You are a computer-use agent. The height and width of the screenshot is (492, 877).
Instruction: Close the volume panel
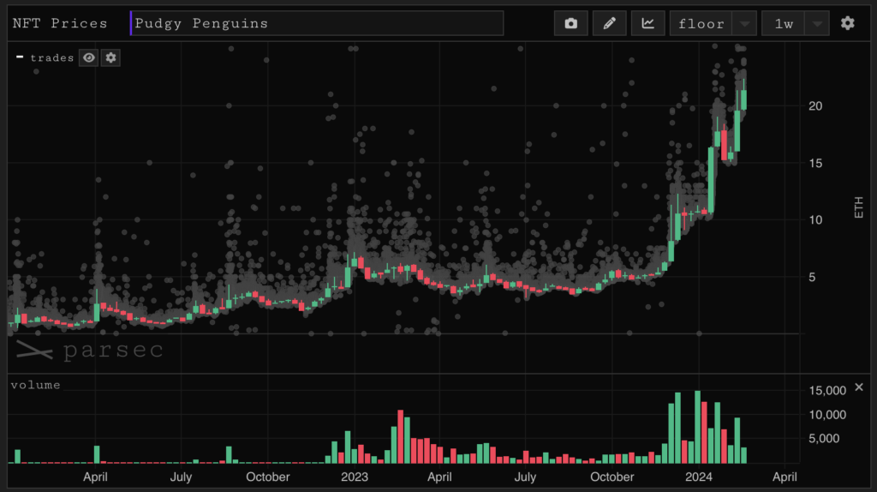859,387
